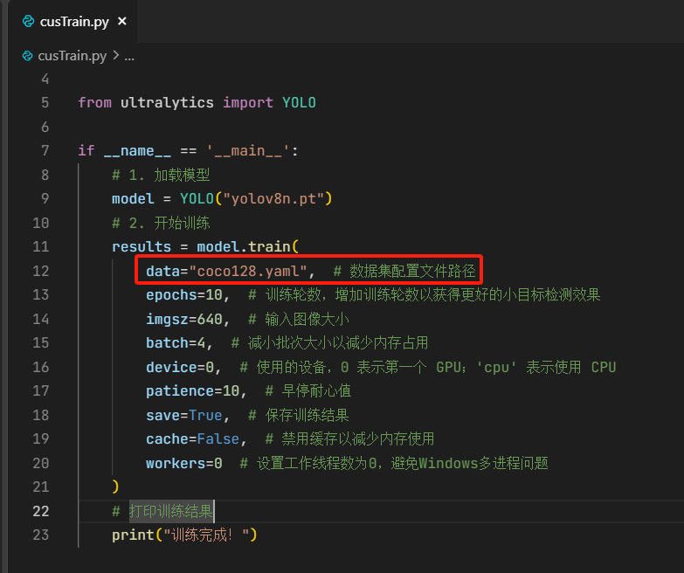Click the '__main__' string literal
Image resolution: width=684 pixels, height=573 pixels.
(247, 151)
